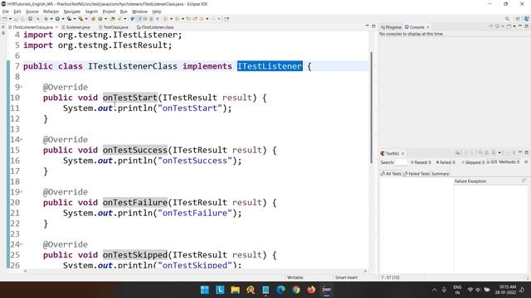This screenshot has width=531, height=298.
Task: Open the Window menu
Action: click(139, 12)
